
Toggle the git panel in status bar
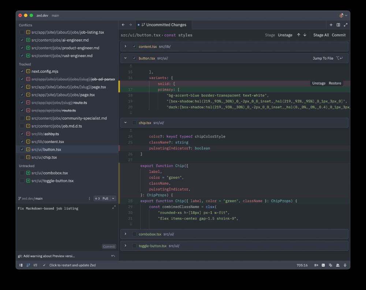tap(28, 265)
